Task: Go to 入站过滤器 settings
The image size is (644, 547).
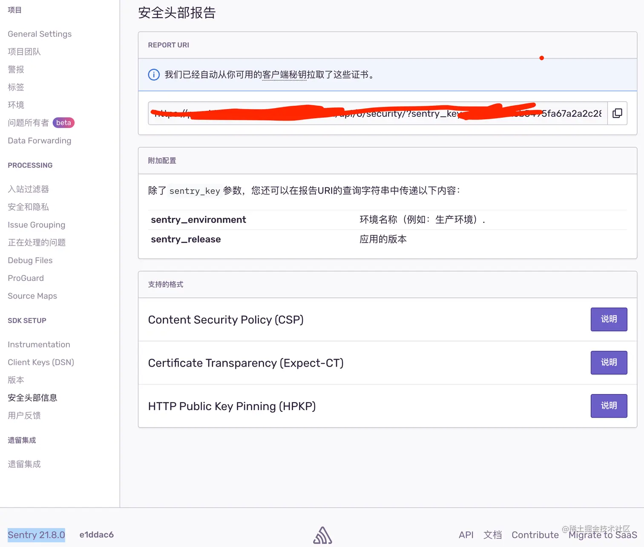Action: 29,189
